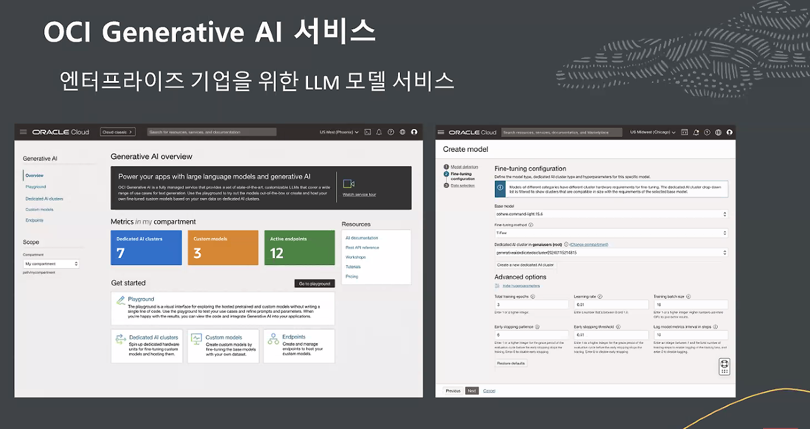Click Next button in Create model wizard
The width and height of the screenshot is (810, 429).
(472, 391)
